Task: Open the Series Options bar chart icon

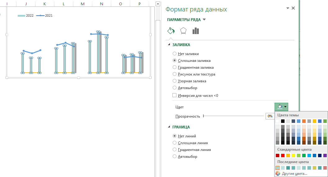Action: [195, 31]
